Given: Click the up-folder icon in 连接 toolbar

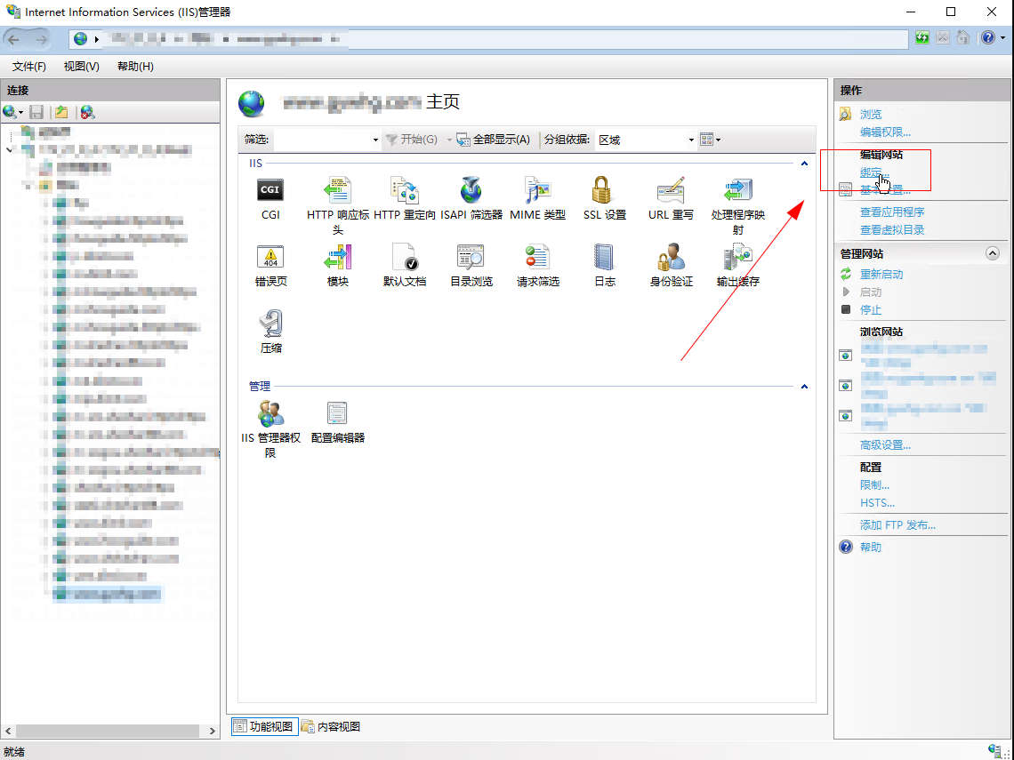Looking at the screenshot, I should pyautogui.click(x=61, y=113).
